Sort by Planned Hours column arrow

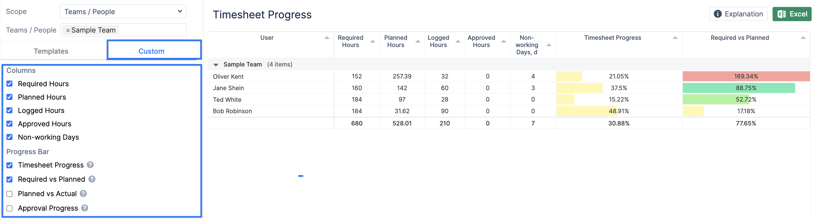pyautogui.click(x=418, y=41)
